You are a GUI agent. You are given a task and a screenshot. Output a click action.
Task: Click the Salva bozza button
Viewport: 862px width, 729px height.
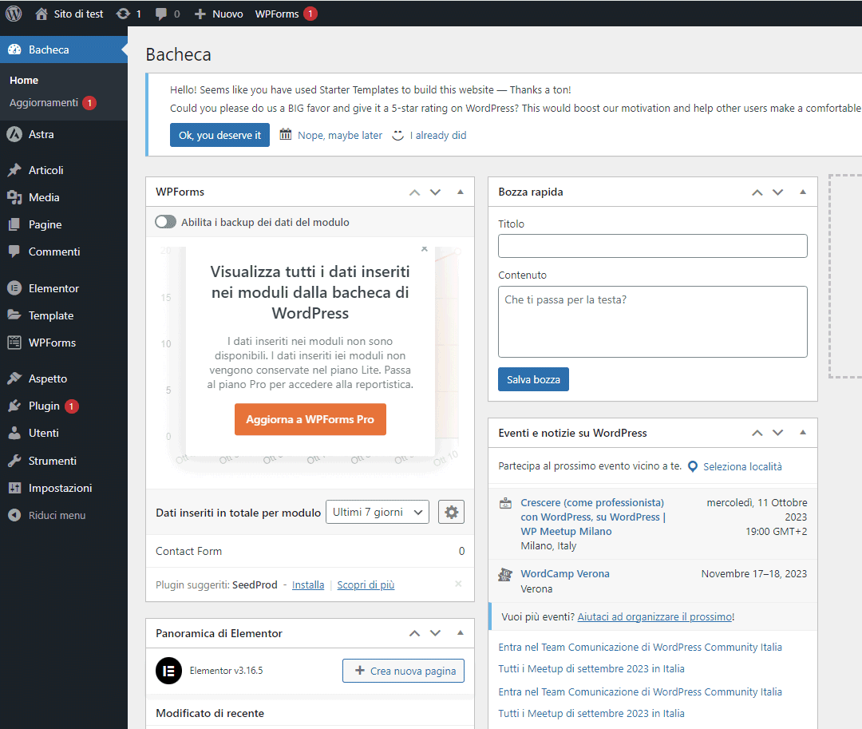[533, 379]
